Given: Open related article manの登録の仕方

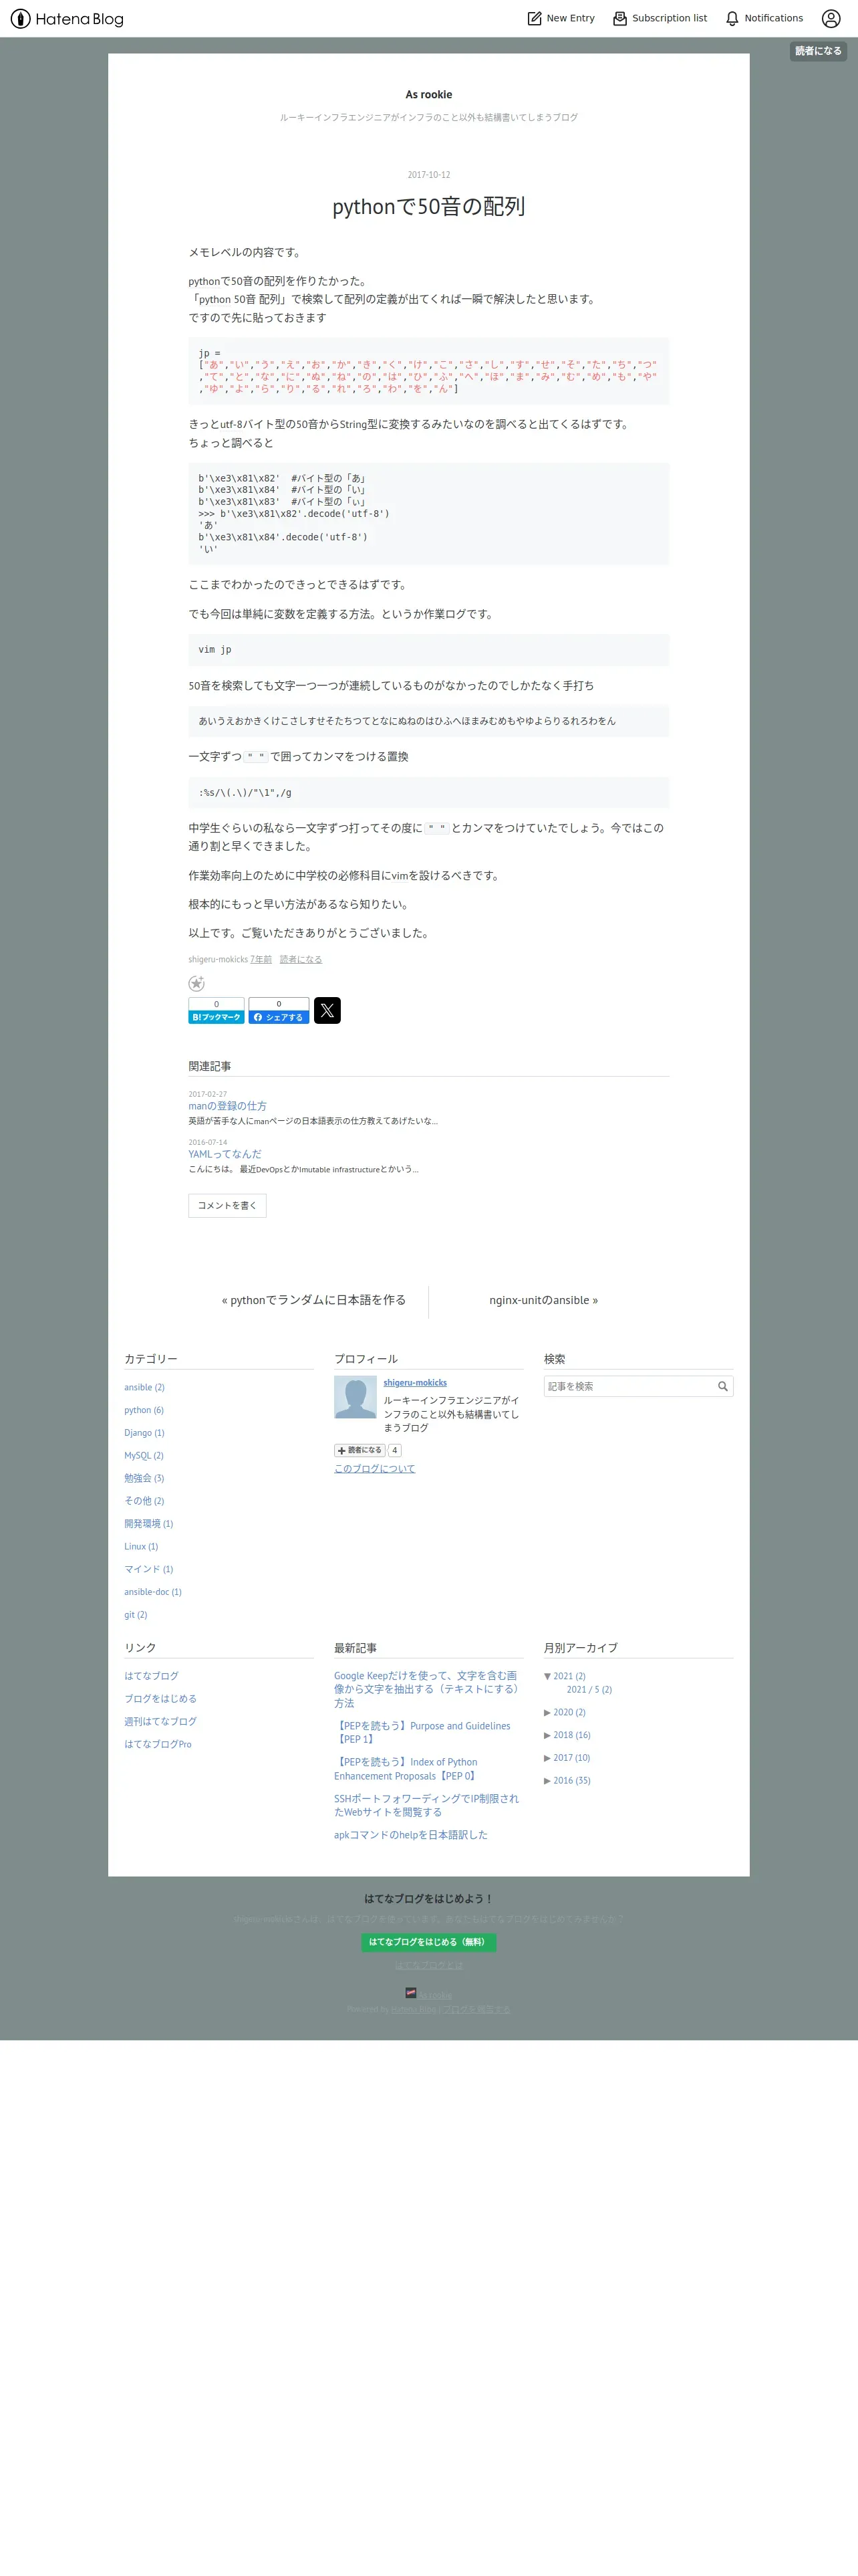Looking at the screenshot, I should pos(228,1106).
